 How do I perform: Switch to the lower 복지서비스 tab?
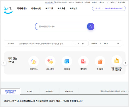49,91
